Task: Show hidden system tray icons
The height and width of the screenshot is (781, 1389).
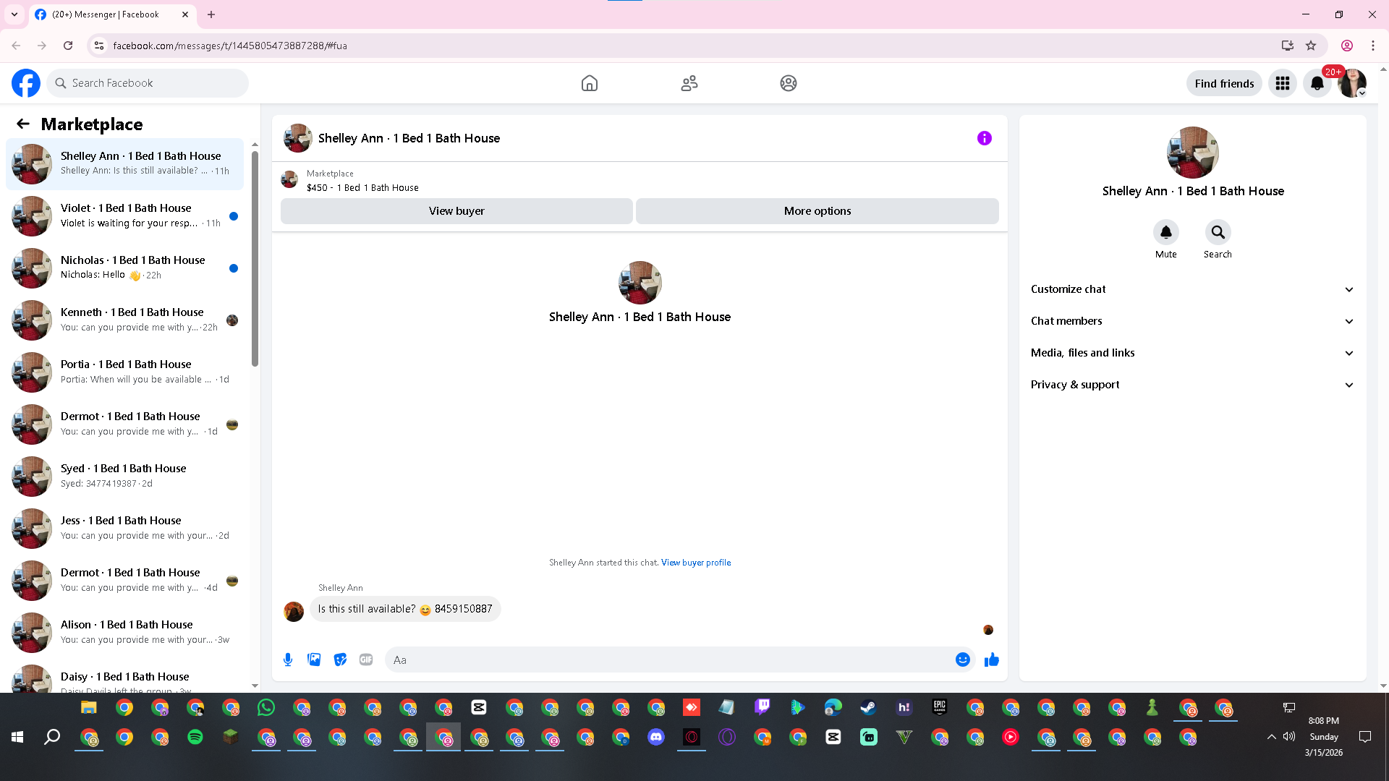Action: coord(1271,737)
